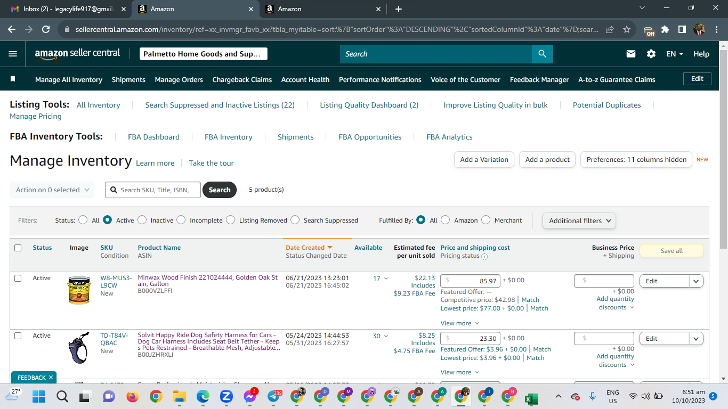This screenshot has width=728, height=409.
Task: Open Excel from the taskbar
Action: coord(531,398)
